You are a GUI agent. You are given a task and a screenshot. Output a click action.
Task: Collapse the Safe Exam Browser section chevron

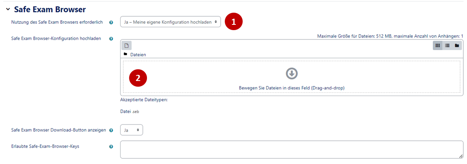(x=8, y=9)
